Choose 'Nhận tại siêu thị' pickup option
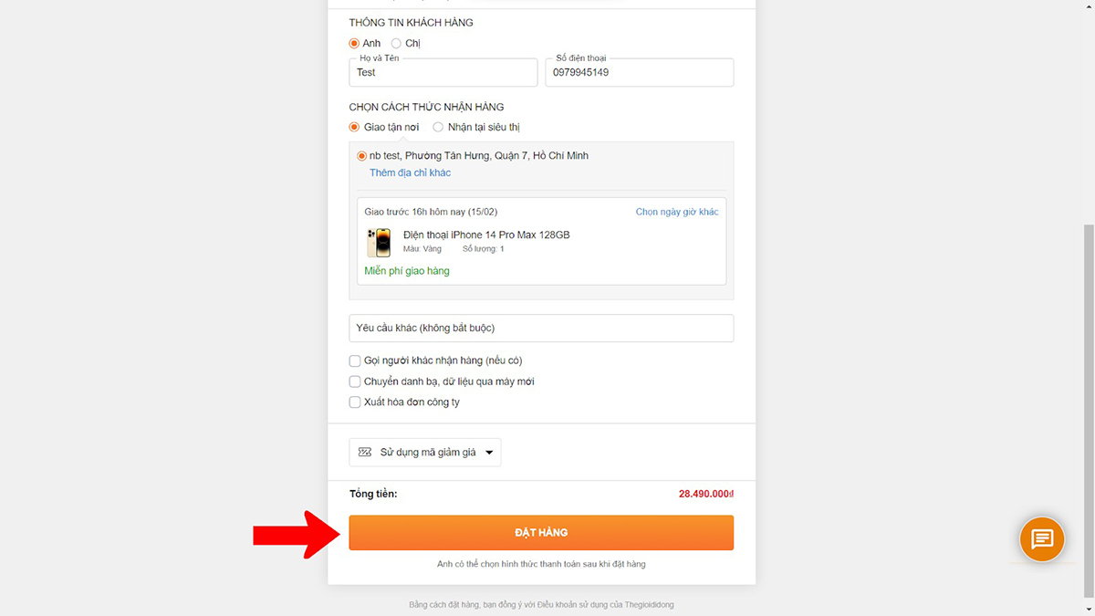This screenshot has height=616, width=1095. point(438,127)
